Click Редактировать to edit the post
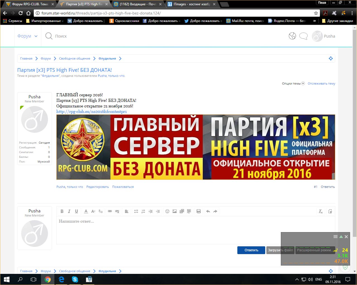 (x=98, y=187)
